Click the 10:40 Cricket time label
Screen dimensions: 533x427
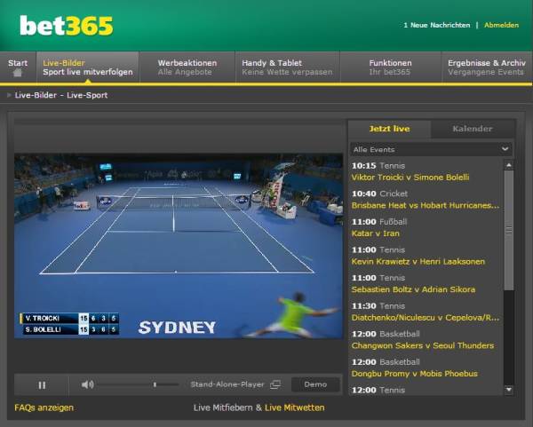[x=379, y=194]
